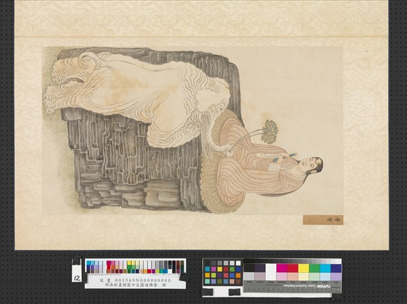Select the magenta patch on Tiffen chart
The height and width of the screenshot is (304, 407).
[x=282, y=268]
